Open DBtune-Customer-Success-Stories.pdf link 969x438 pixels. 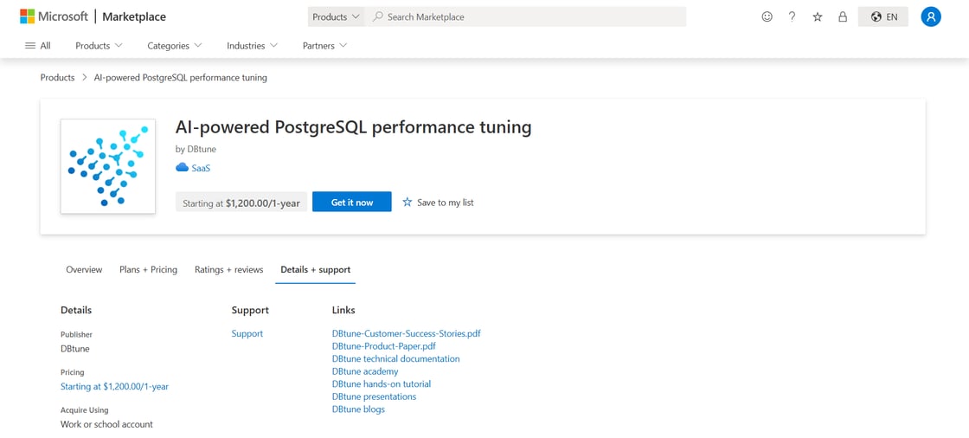point(406,333)
